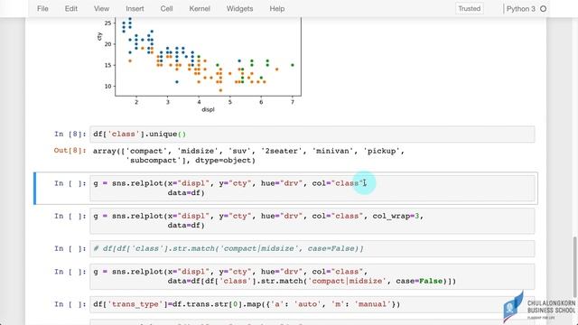Click the kernel idle circle indicator
Viewport: 578px width, 325px height.
point(543,8)
